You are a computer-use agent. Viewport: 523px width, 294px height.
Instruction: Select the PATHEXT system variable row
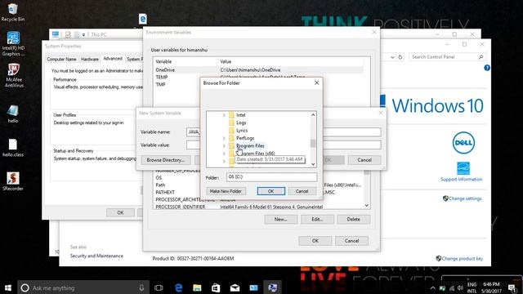point(165,193)
